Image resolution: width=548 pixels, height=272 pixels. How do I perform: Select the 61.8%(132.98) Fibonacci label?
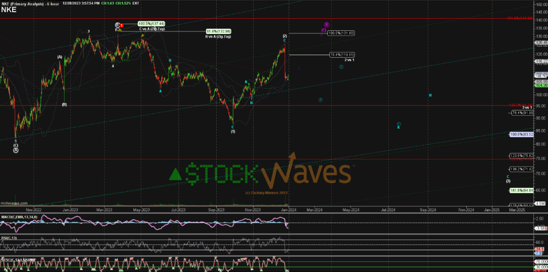(x=218, y=31)
